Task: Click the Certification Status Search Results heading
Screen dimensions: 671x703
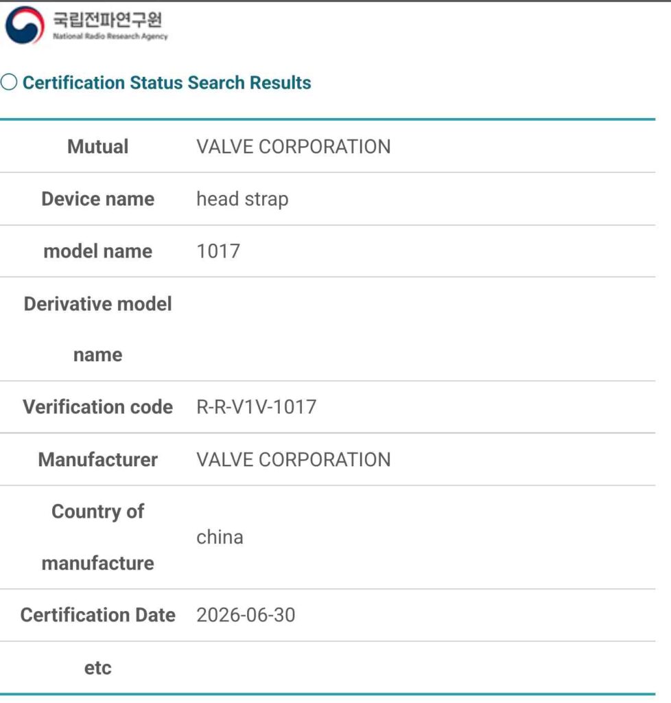Action: coord(167,82)
